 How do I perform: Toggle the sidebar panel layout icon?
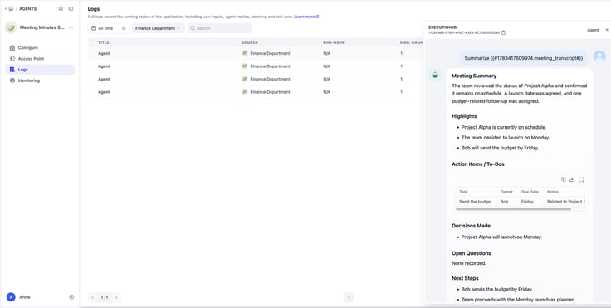71,8
